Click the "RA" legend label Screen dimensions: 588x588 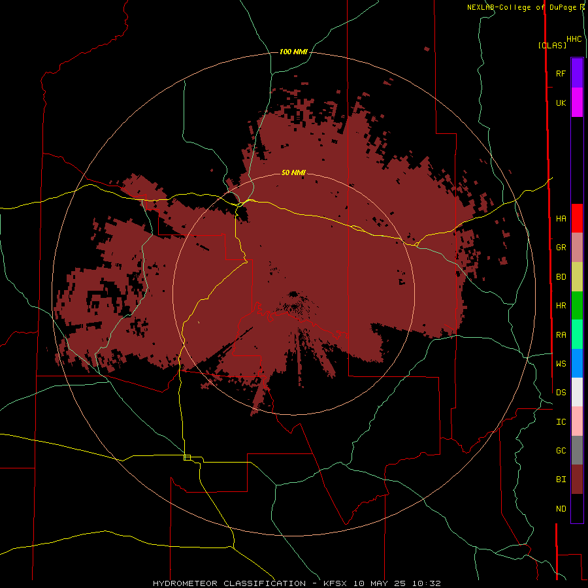coord(561,335)
